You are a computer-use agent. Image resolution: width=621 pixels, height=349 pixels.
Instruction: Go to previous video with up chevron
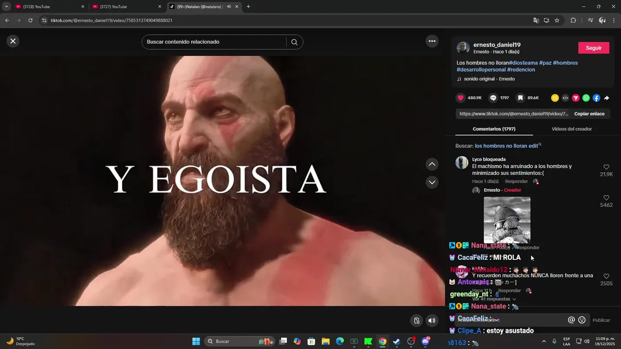point(432,164)
